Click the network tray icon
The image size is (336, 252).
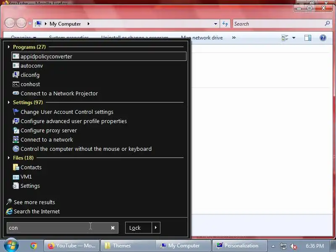click(283, 246)
